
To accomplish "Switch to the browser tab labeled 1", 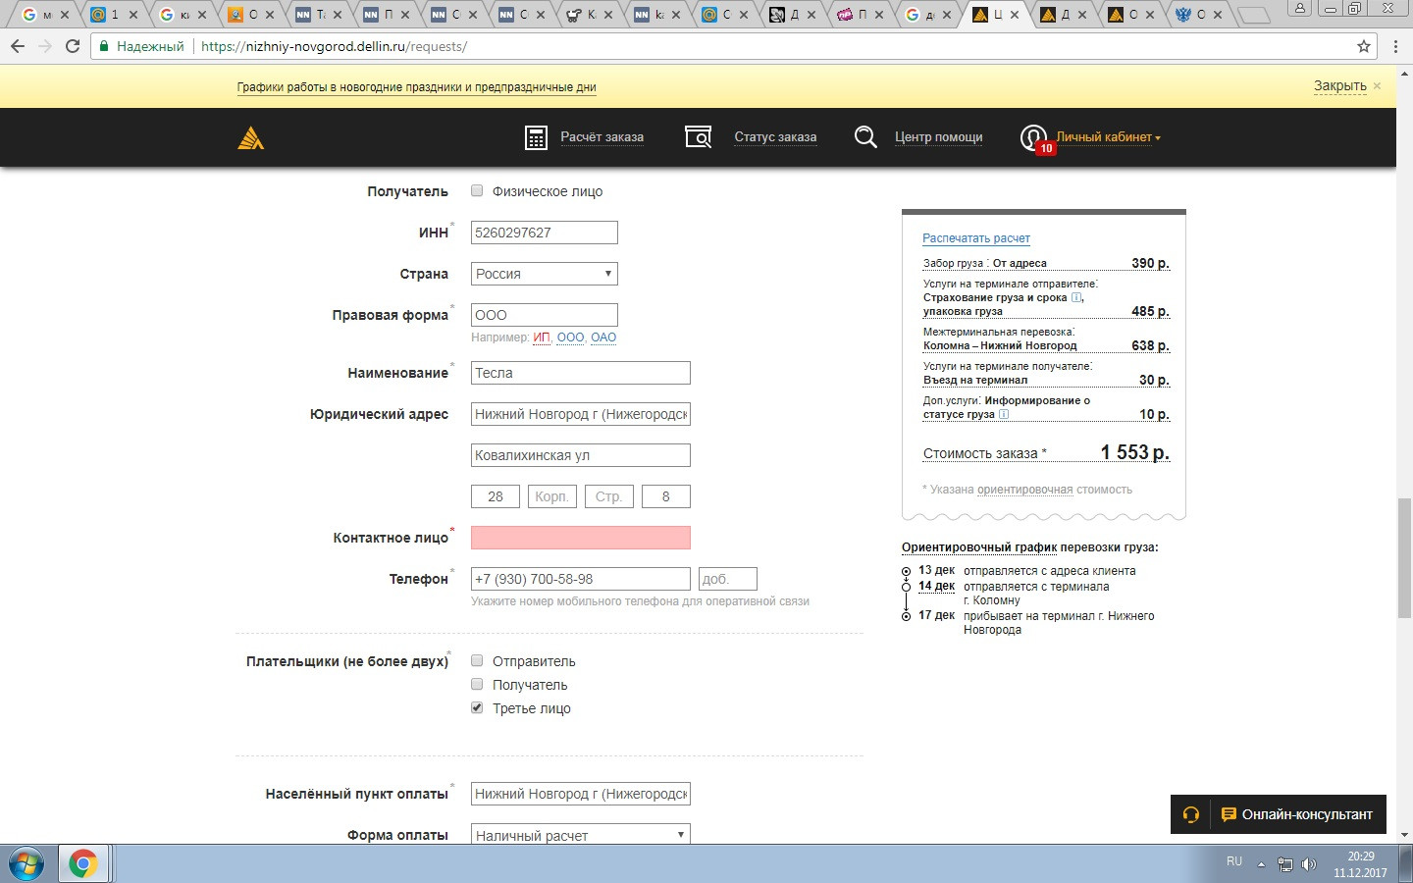I will [114, 15].
